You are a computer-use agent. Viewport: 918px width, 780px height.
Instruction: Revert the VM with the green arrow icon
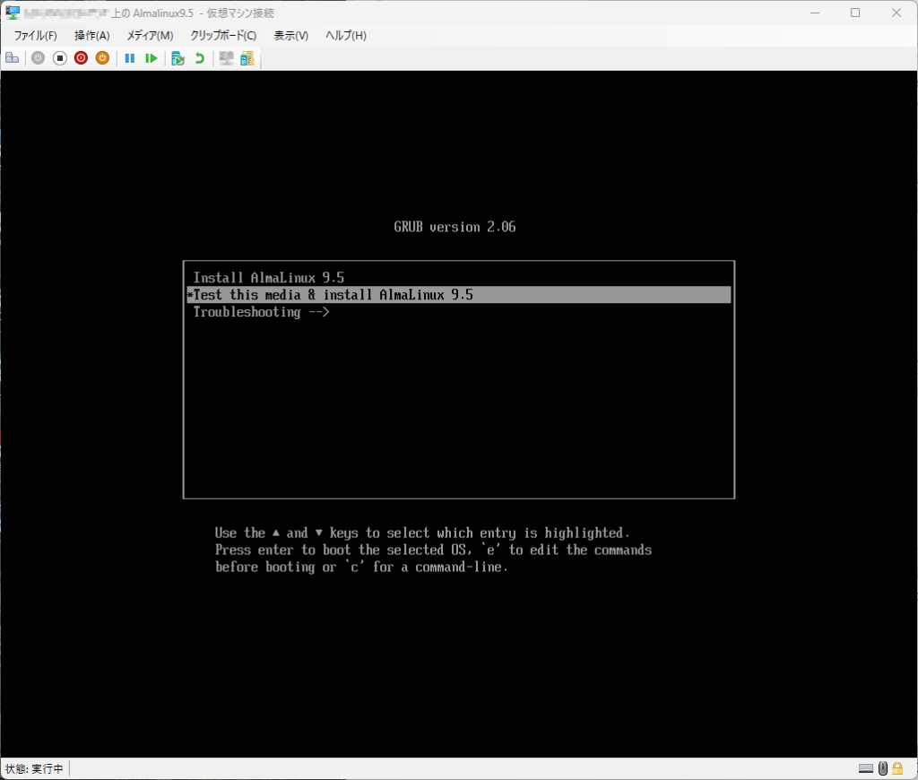199,58
